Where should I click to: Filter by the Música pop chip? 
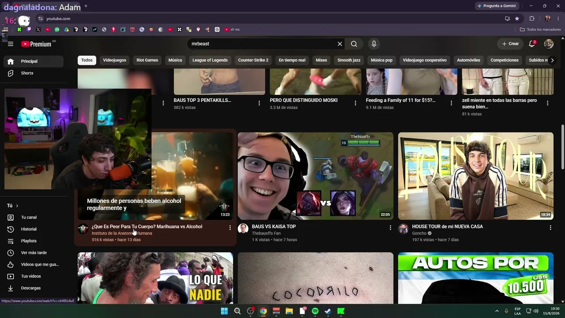point(382,60)
